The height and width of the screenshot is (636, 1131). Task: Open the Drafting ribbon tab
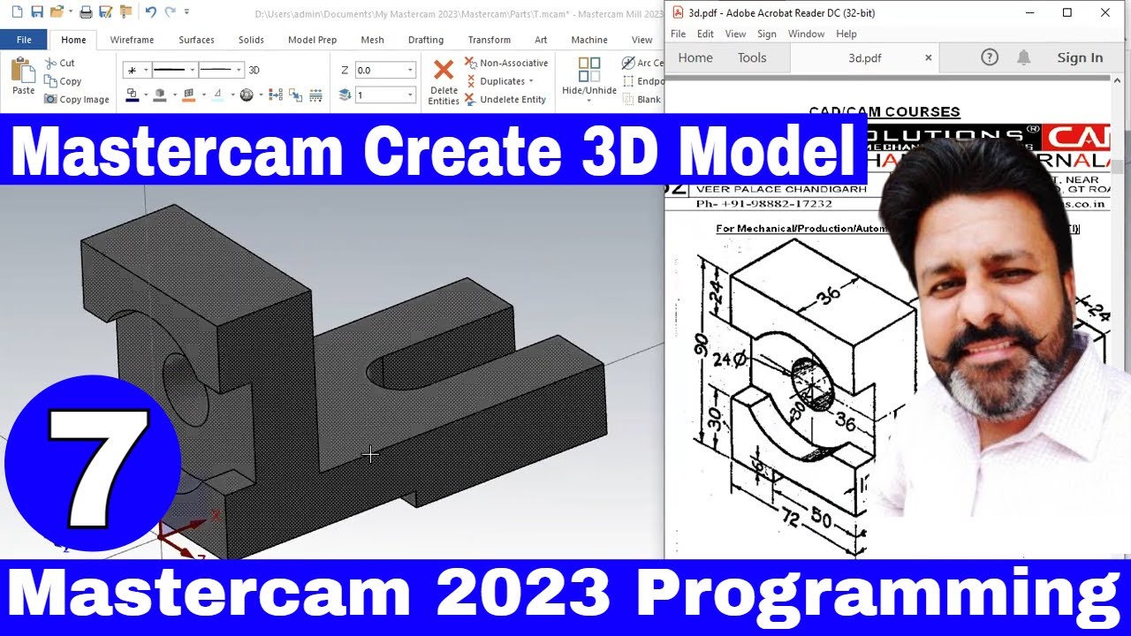tap(426, 40)
